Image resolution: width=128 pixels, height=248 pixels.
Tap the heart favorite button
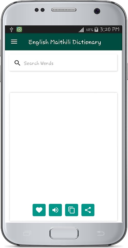[x=39, y=210]
